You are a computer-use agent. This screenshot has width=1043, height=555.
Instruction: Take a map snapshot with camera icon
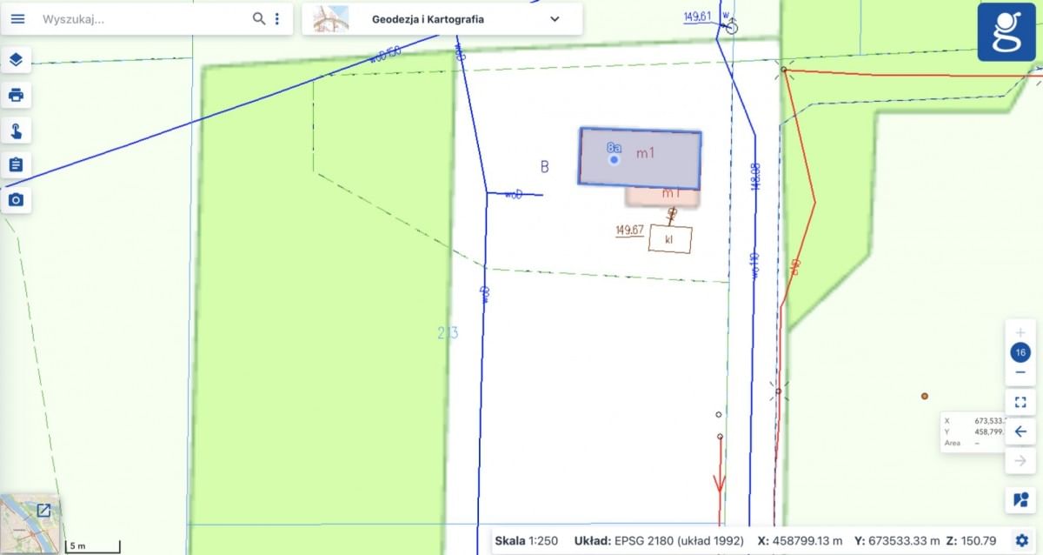[16, 200]
